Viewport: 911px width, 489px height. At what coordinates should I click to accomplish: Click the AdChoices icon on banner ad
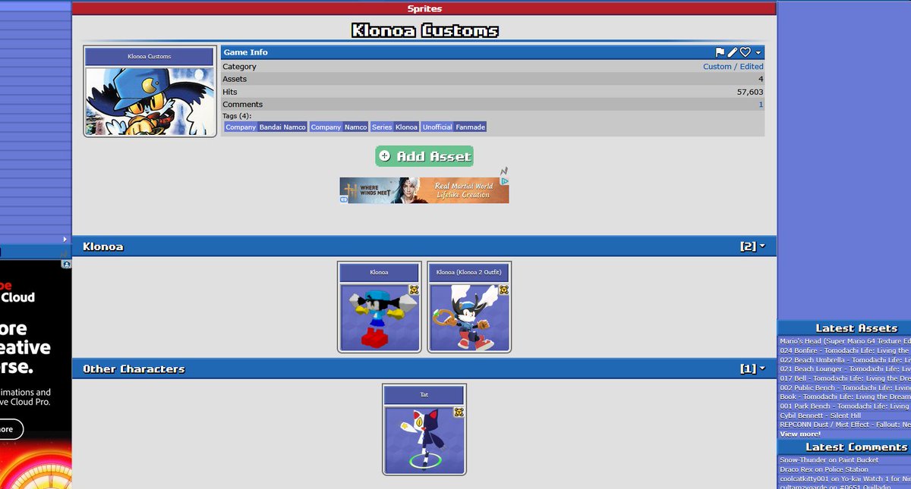coord(505,182)
